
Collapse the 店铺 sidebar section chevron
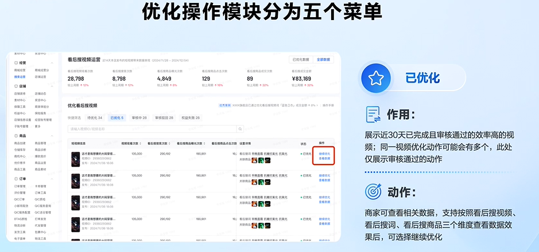[x=52, y=86]
